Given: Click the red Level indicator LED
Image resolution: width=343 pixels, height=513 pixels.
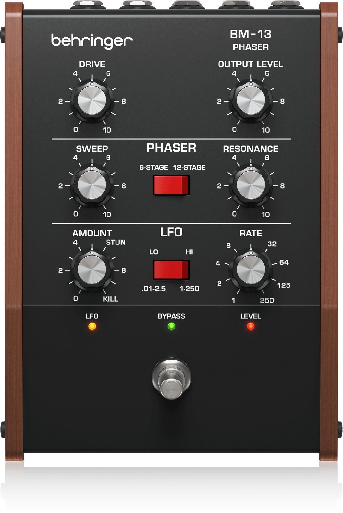Looking at the screenshot, I should (251, 327).
